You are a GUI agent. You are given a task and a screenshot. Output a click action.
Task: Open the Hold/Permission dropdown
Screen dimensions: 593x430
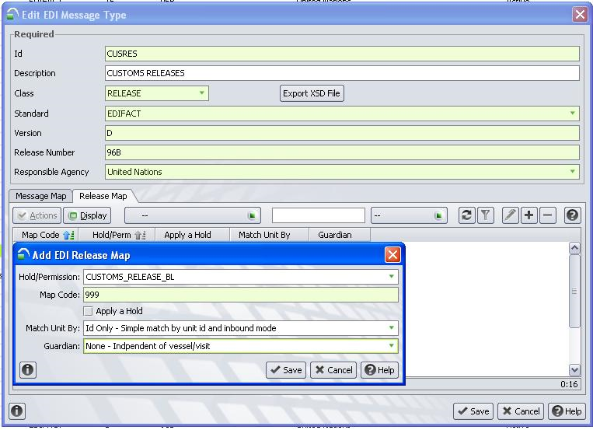pos(392,276)
